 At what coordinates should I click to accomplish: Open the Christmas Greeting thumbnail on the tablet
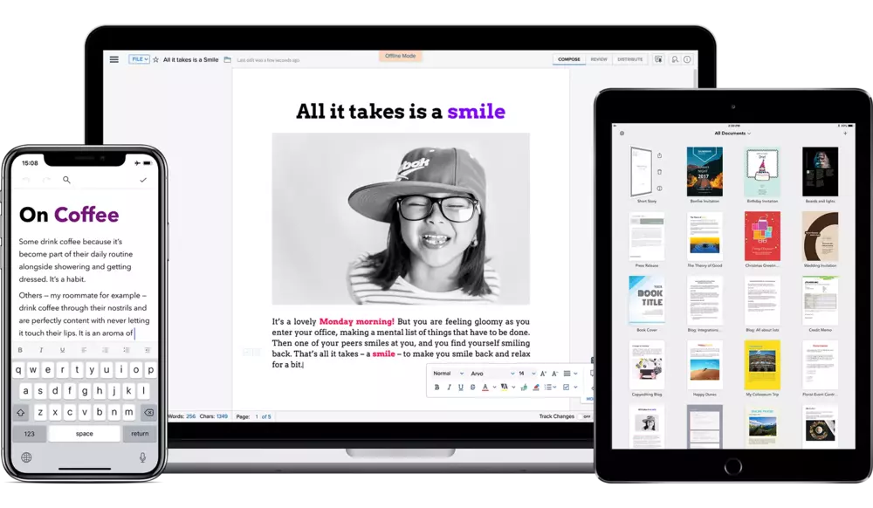click(x=762, y=237)
